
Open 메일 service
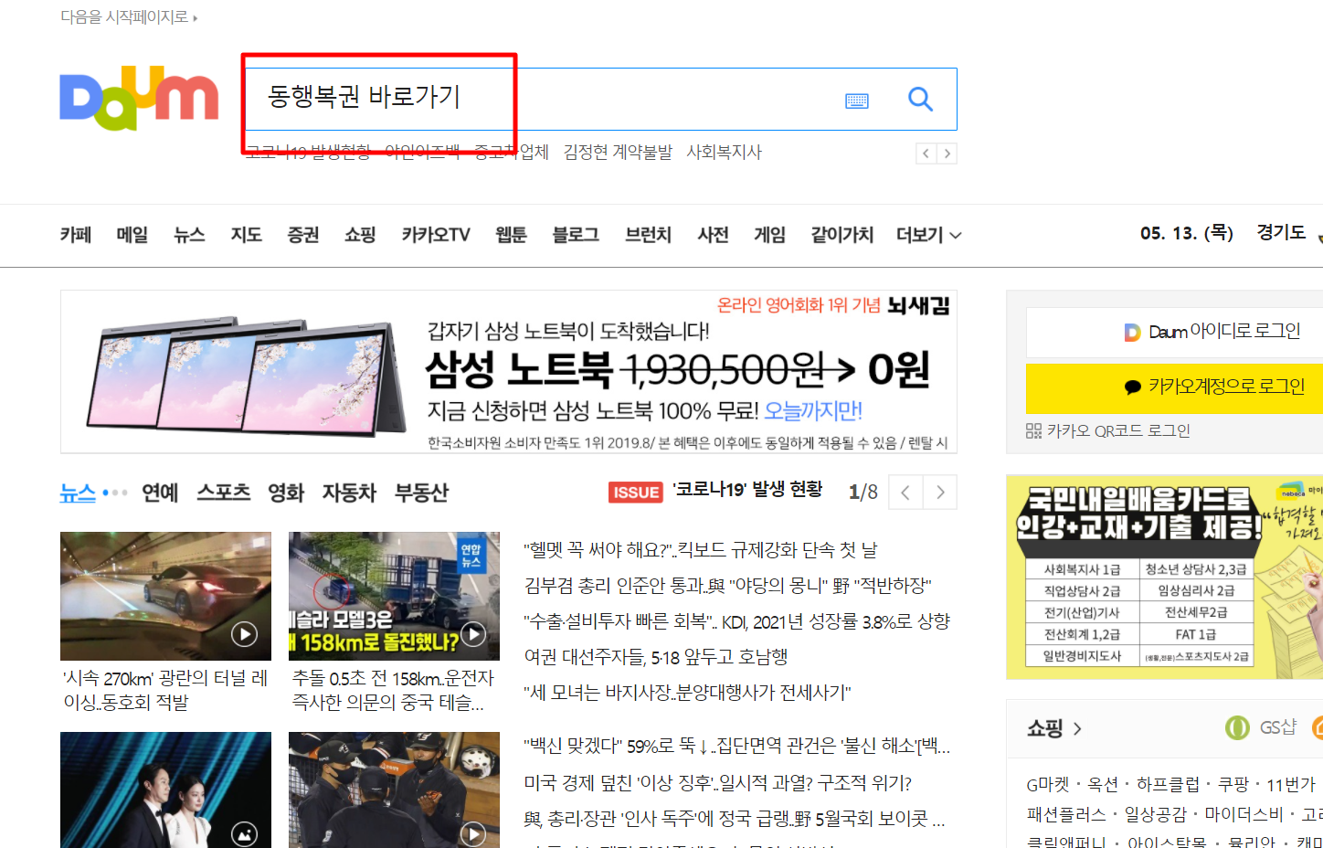(132, 235)
